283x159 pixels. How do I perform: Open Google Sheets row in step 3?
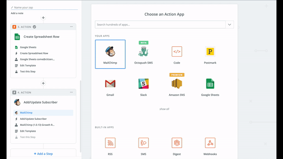click(x=43, y=47)
